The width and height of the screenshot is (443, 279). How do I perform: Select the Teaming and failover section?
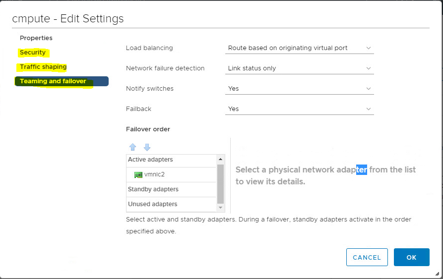[53, 81]
